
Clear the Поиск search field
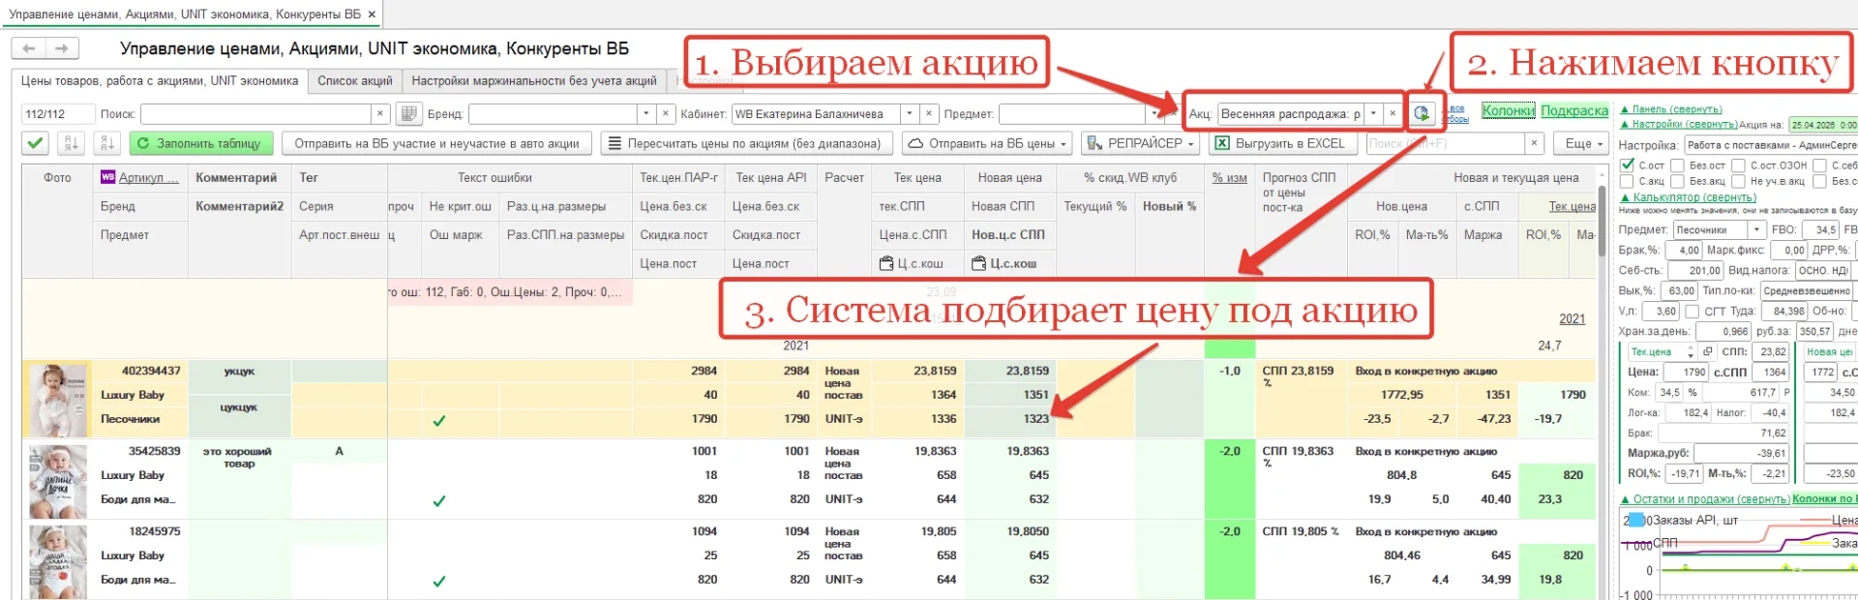pyautogui.click(x=380, y=114)
